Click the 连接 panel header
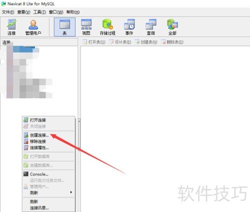This screenshot has height=212, width=250. (39, 42)
